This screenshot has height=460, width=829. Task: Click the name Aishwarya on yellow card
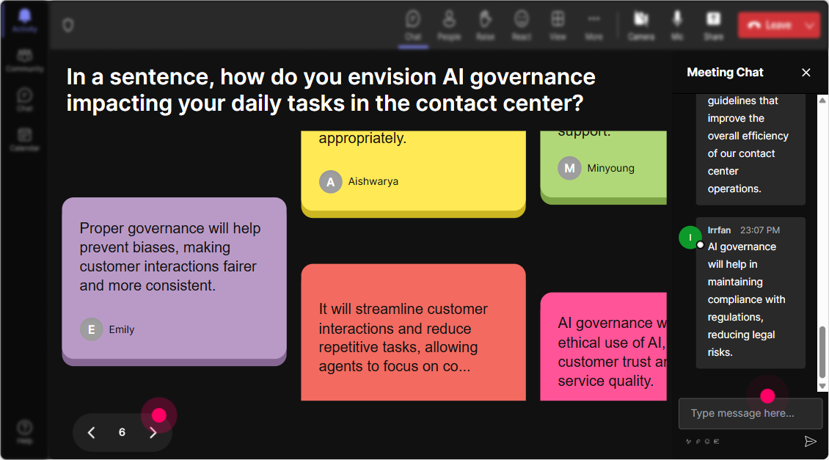tap(373, 181)
